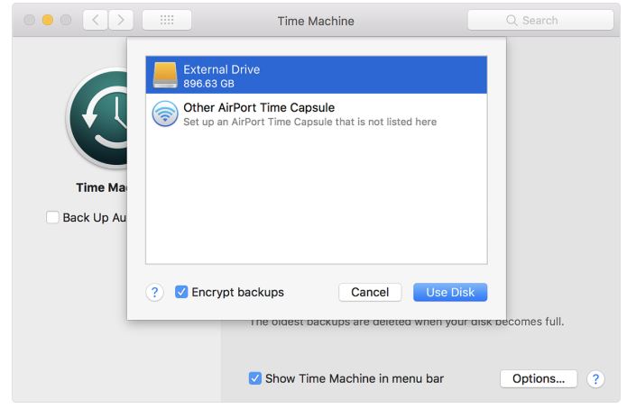Screen dimensions: 627x409
Task: Select the External Drive disk icon
Action: [165, 75]
